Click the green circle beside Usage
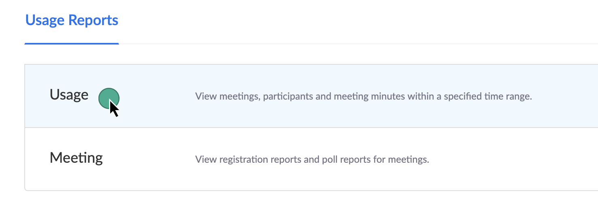Screen dimensions: 598x221 [109, 98]
